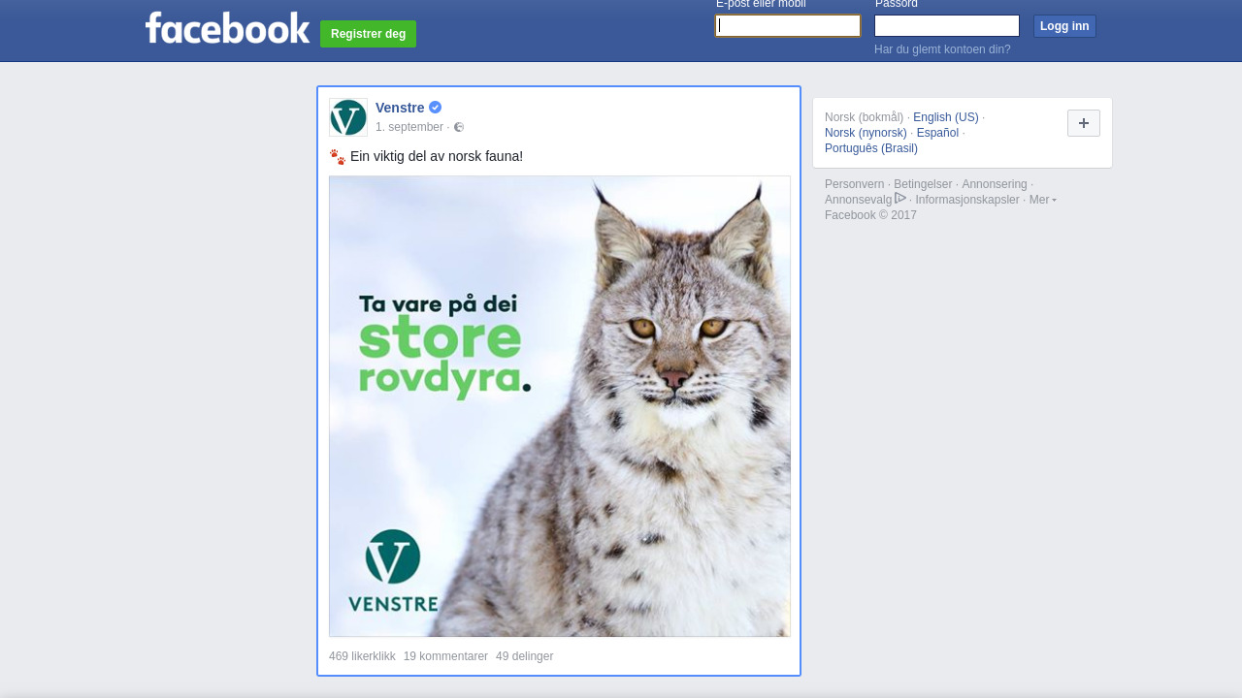Open the lynx post image
Viewport: 1242px width, 698px height.
pos(560,406)
